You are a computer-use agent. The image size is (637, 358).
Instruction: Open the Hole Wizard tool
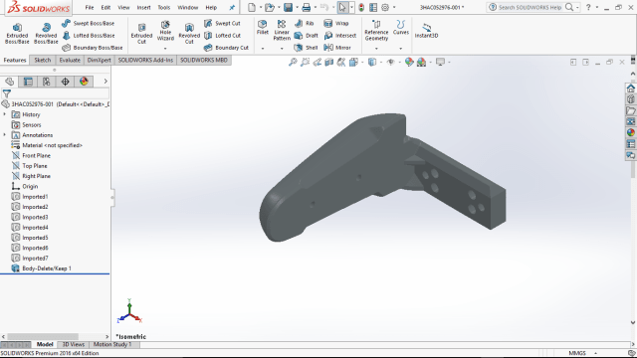[165, 31]
